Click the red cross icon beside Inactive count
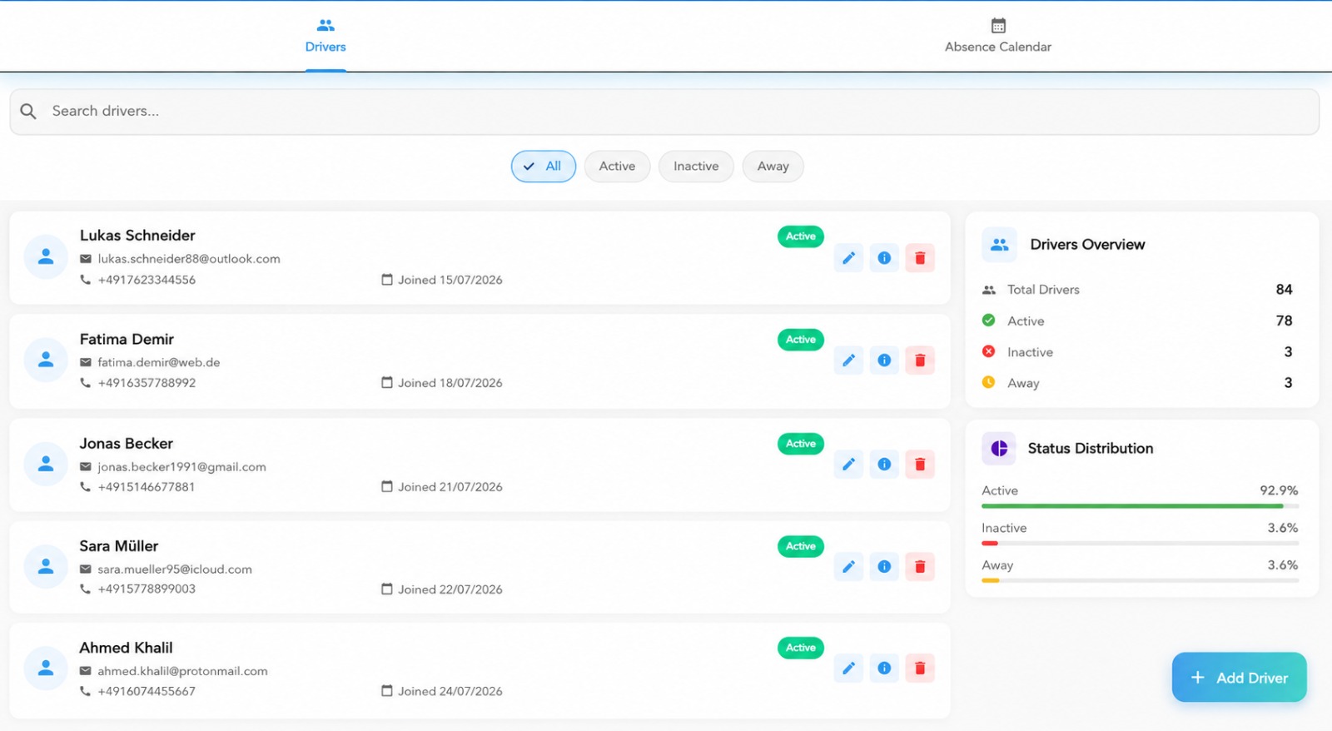The height and width of the screenshot is (731, 1332). [x=988, y=351]
